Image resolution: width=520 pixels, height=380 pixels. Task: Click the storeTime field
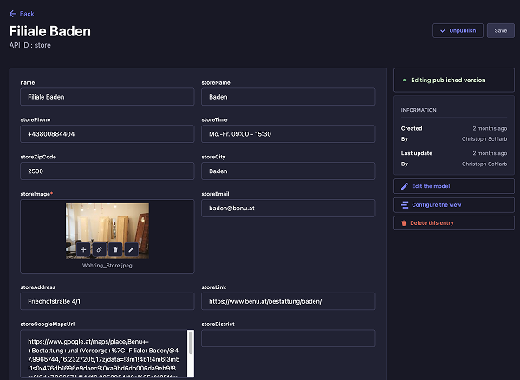pyautogui.click(x=289, y=134)
